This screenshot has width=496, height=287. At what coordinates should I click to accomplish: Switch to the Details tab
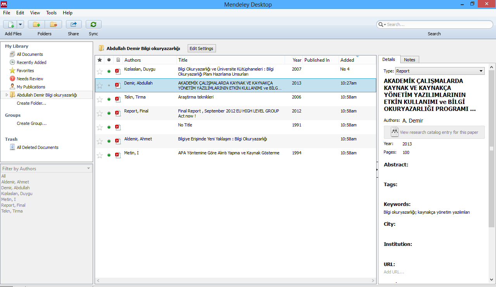coord(389,59)
